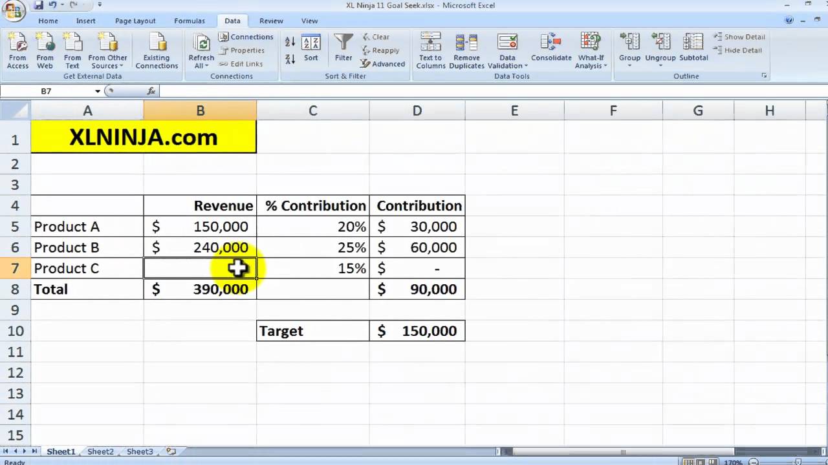Select row 10 header
The image size is (828, 465).
pos(15,331)
